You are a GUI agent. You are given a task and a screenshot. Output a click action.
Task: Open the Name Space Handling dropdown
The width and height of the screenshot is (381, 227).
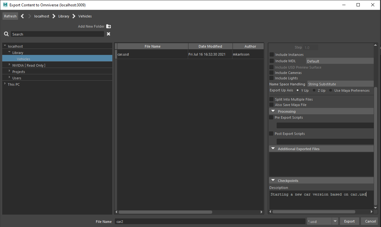pos(340,84)
